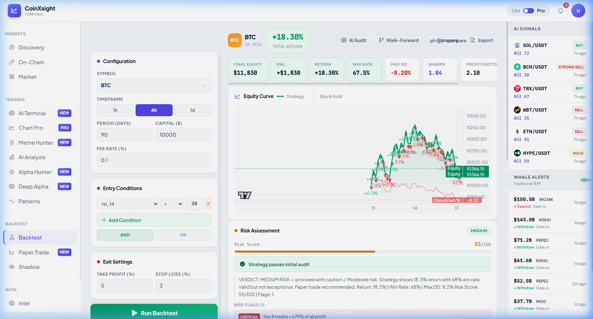This screenshot has height=319, width=593.
Task: Open the notifications bell
Action: tap(561, 11)
